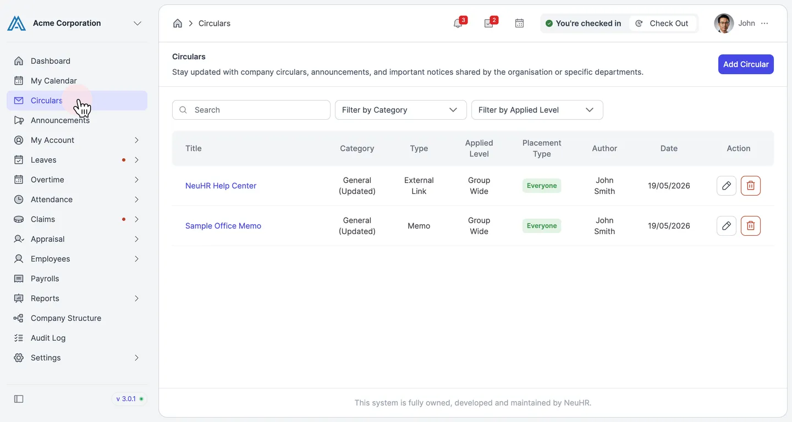The width and height of the screenshot is (792, 422).
Task: Go to Dashboard in sidebar
Action: coord(77,61)
